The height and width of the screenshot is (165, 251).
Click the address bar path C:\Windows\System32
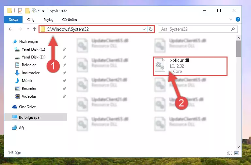tap(68, 29)
